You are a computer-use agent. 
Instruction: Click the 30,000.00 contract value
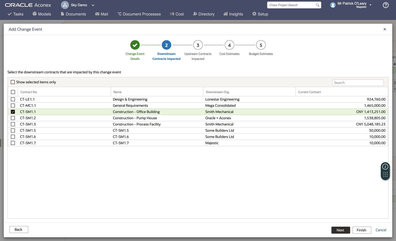[377, 130]
